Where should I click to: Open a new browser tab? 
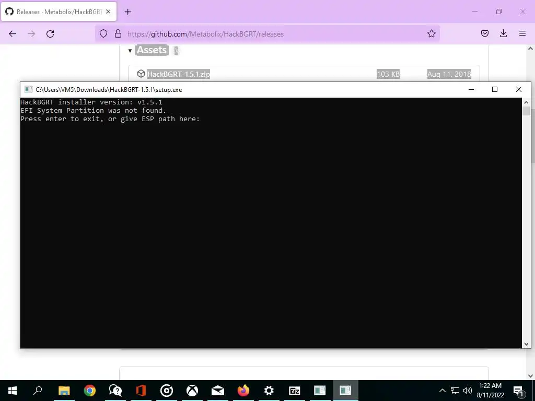point(127,12)
